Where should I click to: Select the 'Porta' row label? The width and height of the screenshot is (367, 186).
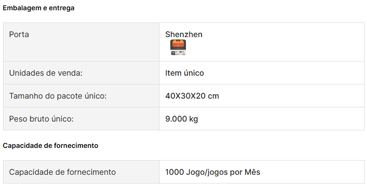pos(19,35)
